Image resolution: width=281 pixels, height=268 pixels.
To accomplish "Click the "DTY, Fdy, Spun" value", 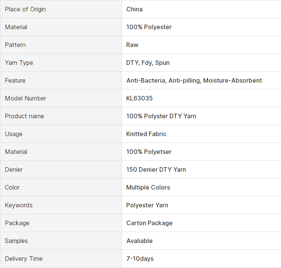I will click(148, 63).
